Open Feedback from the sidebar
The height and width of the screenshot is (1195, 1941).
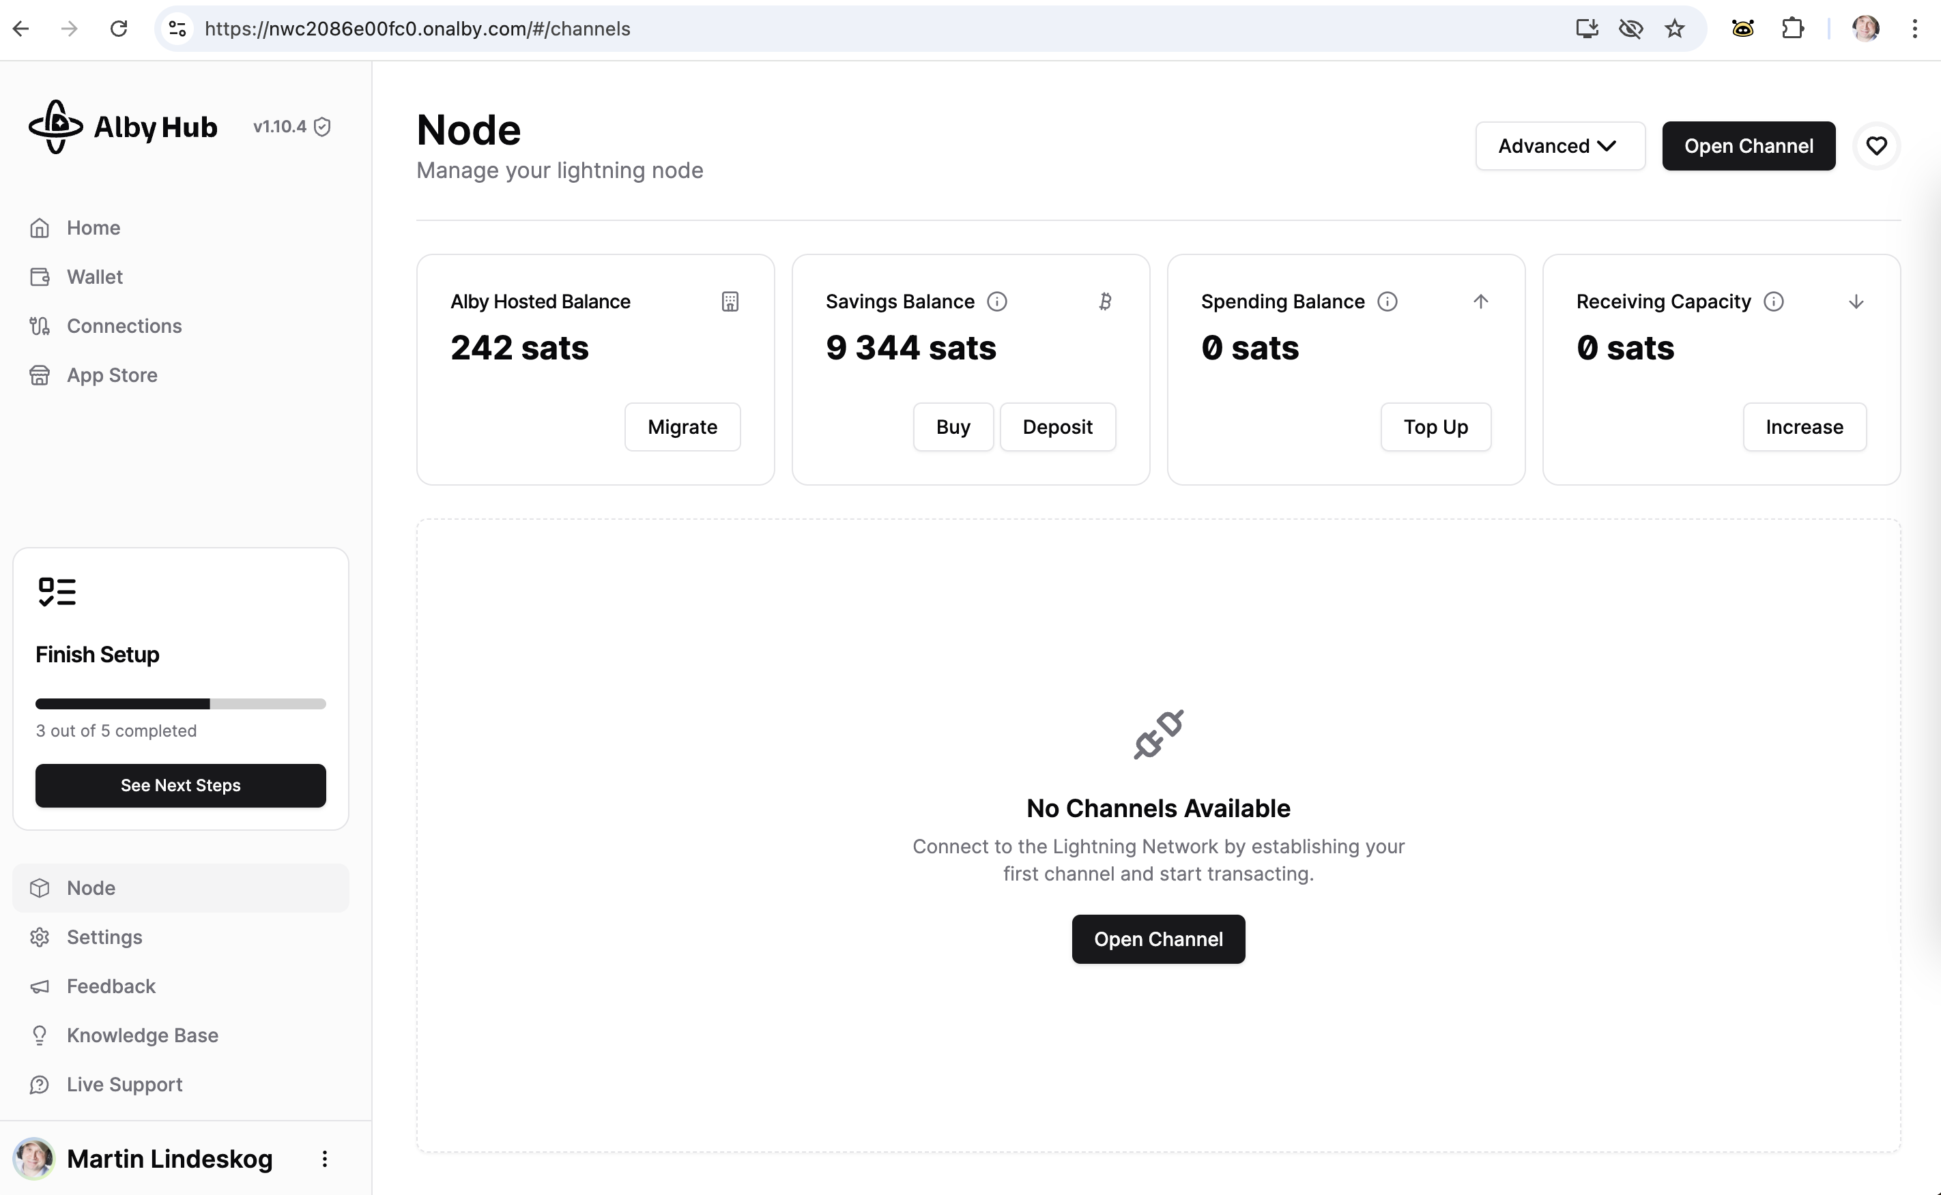click(x=180, y=986)
